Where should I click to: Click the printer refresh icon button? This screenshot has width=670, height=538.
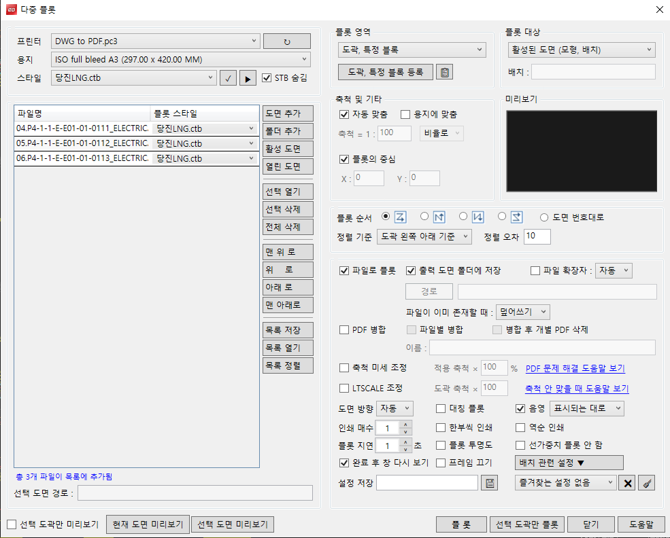(x=287, y=41)
